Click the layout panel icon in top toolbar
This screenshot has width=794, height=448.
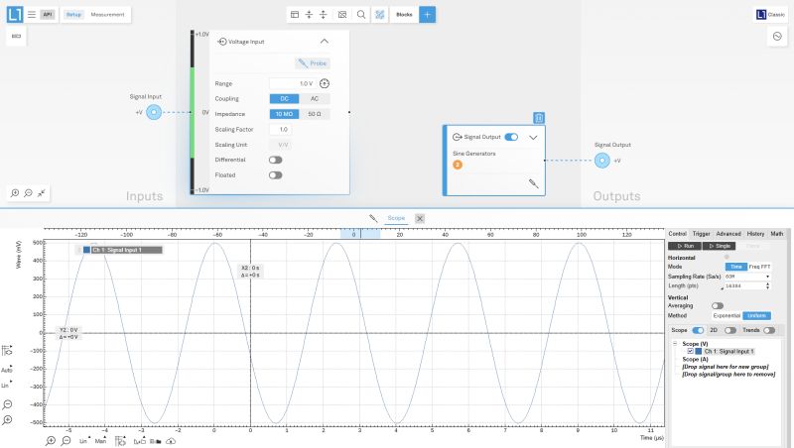pos(295,15)
